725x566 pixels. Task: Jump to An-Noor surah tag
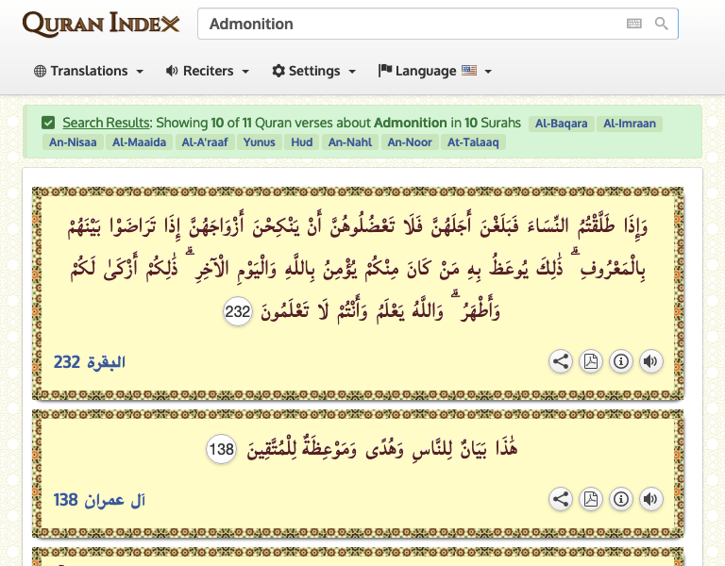pos(410,142)
